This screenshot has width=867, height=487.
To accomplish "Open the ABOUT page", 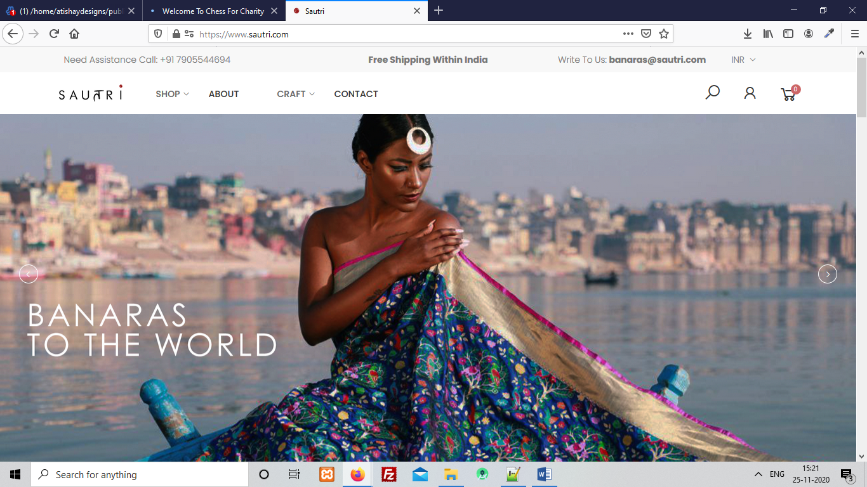I will pos(224,94).
